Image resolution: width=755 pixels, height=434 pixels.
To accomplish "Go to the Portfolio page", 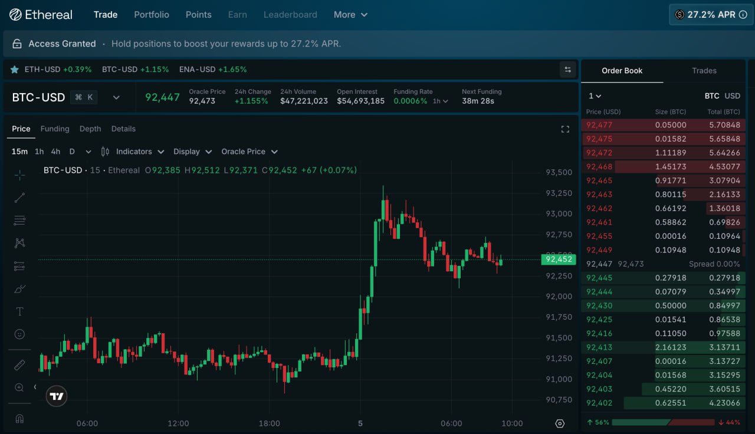I will 152,15.
